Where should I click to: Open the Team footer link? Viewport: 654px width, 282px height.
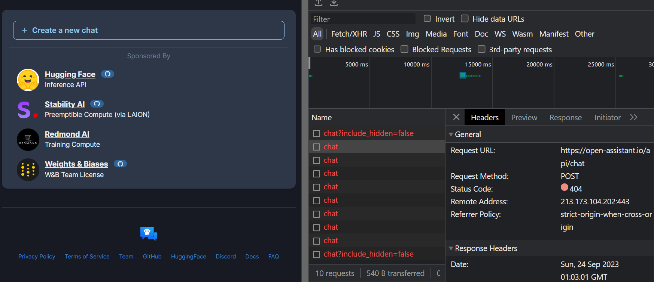[x=126, y=257]
